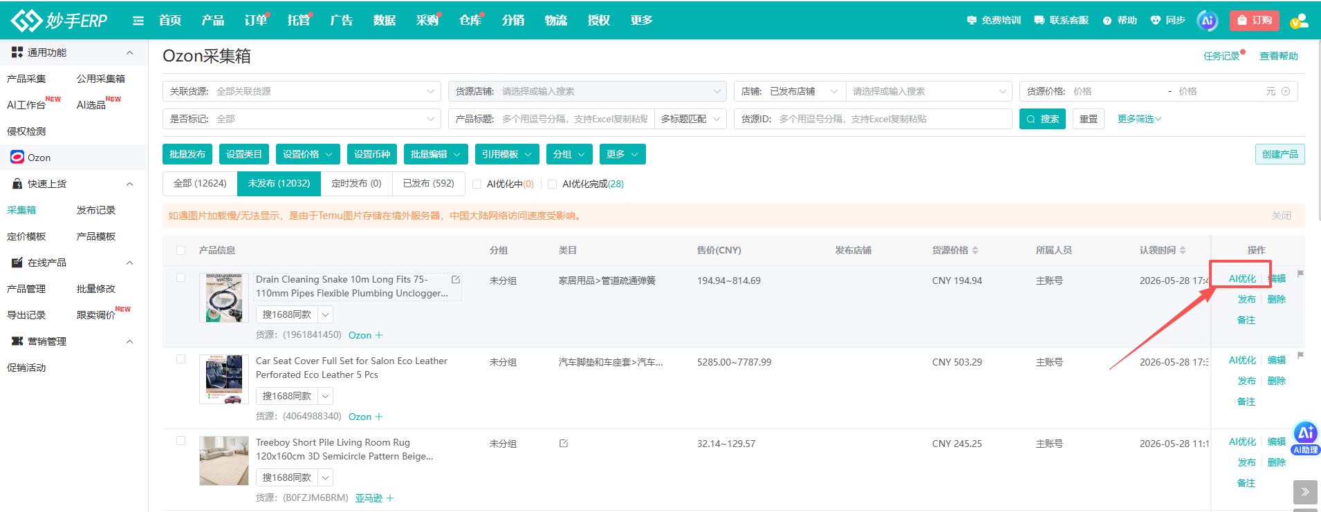Click flag icon on Drain Cleaning Snake row
This screenshot has width=1321, height=512.
[1300, 274]
